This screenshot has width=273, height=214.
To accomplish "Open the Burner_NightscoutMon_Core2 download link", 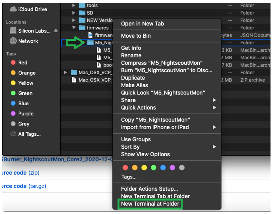I will tap(58, 160).
